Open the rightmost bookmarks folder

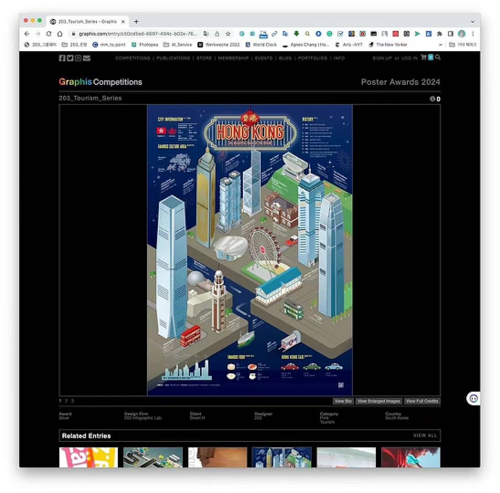click(x=463, y=45)
